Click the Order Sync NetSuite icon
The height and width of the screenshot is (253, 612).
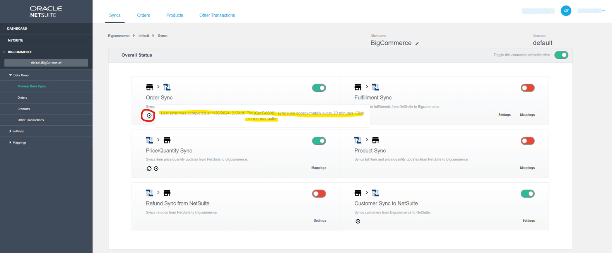167,87
